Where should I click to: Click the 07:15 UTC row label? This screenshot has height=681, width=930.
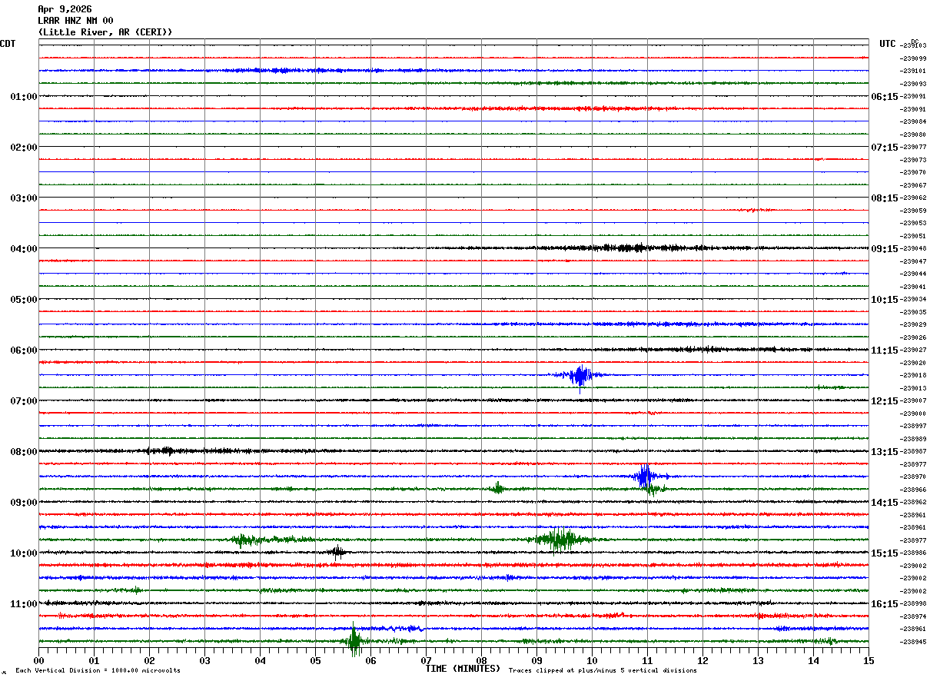click(x=884, y=148)
